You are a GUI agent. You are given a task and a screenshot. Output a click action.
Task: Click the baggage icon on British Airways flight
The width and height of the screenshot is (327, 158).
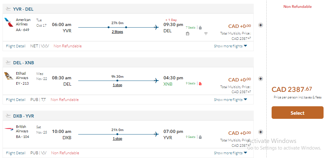[200, 137]
